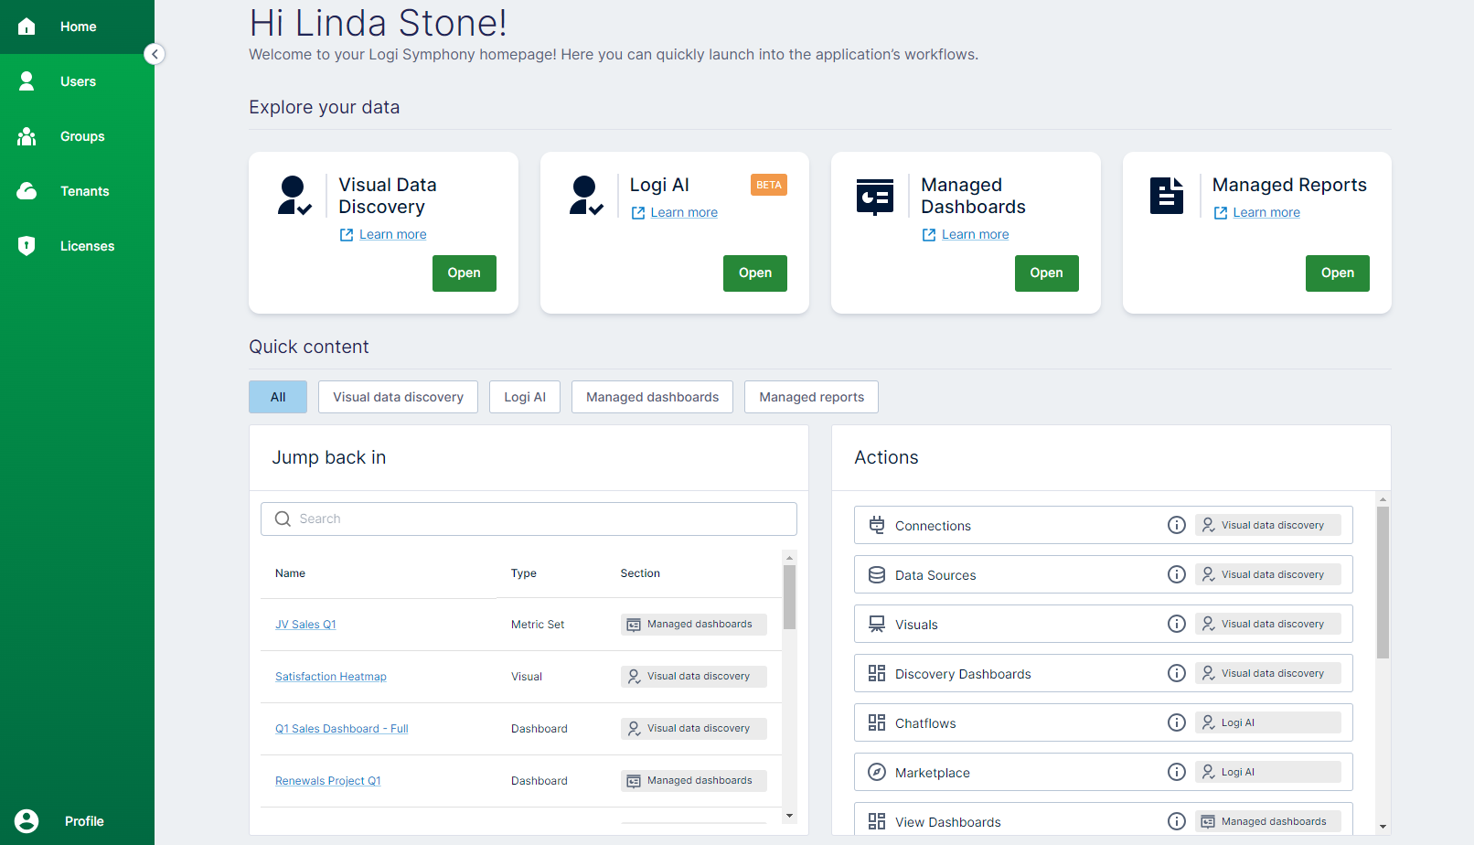The image size is (1474, 845).
Task: Open Logi AI
Action: pos(755,273)
